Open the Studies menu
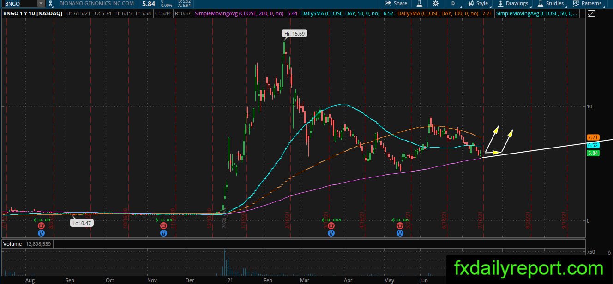 (551, 3)
